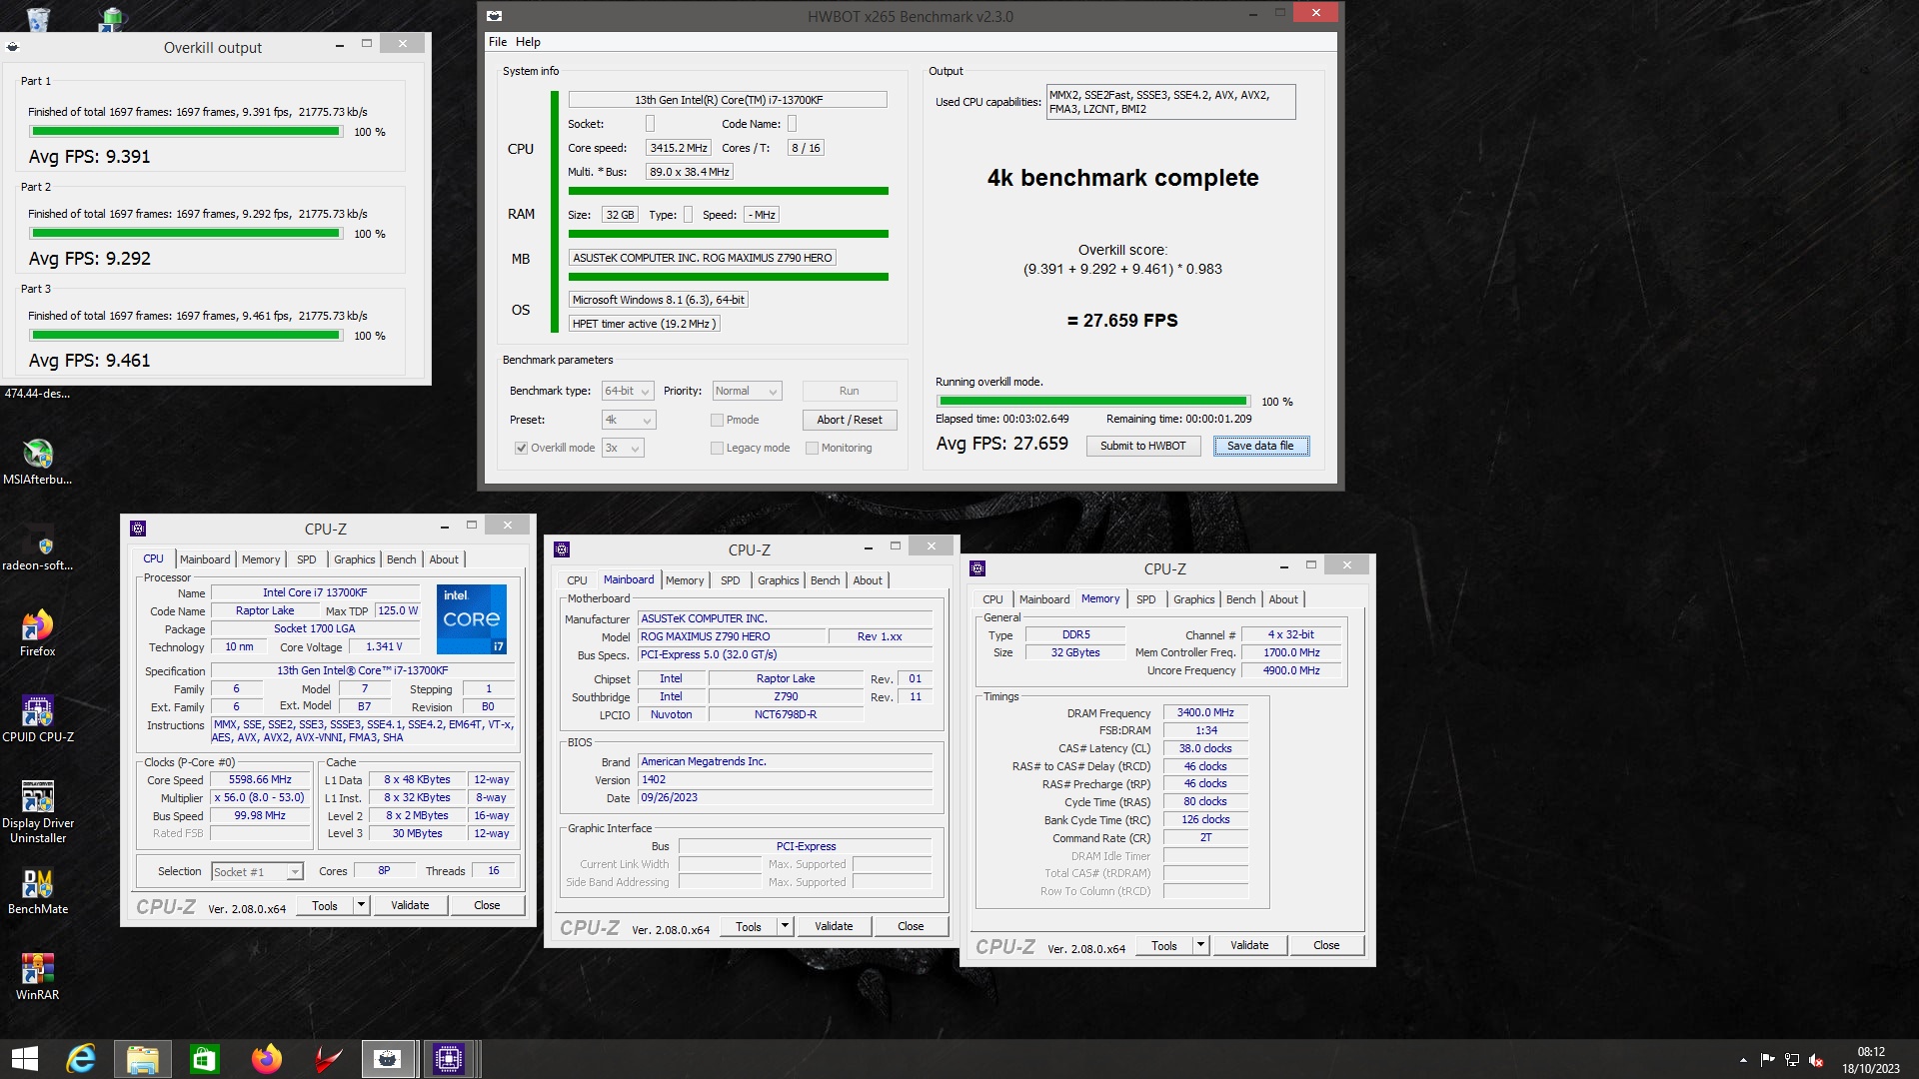This screenshot has height=1079, width=1919.
Task: Switch to Graphics tab in CPU-Z Memory window
Action: (1193, 599)
